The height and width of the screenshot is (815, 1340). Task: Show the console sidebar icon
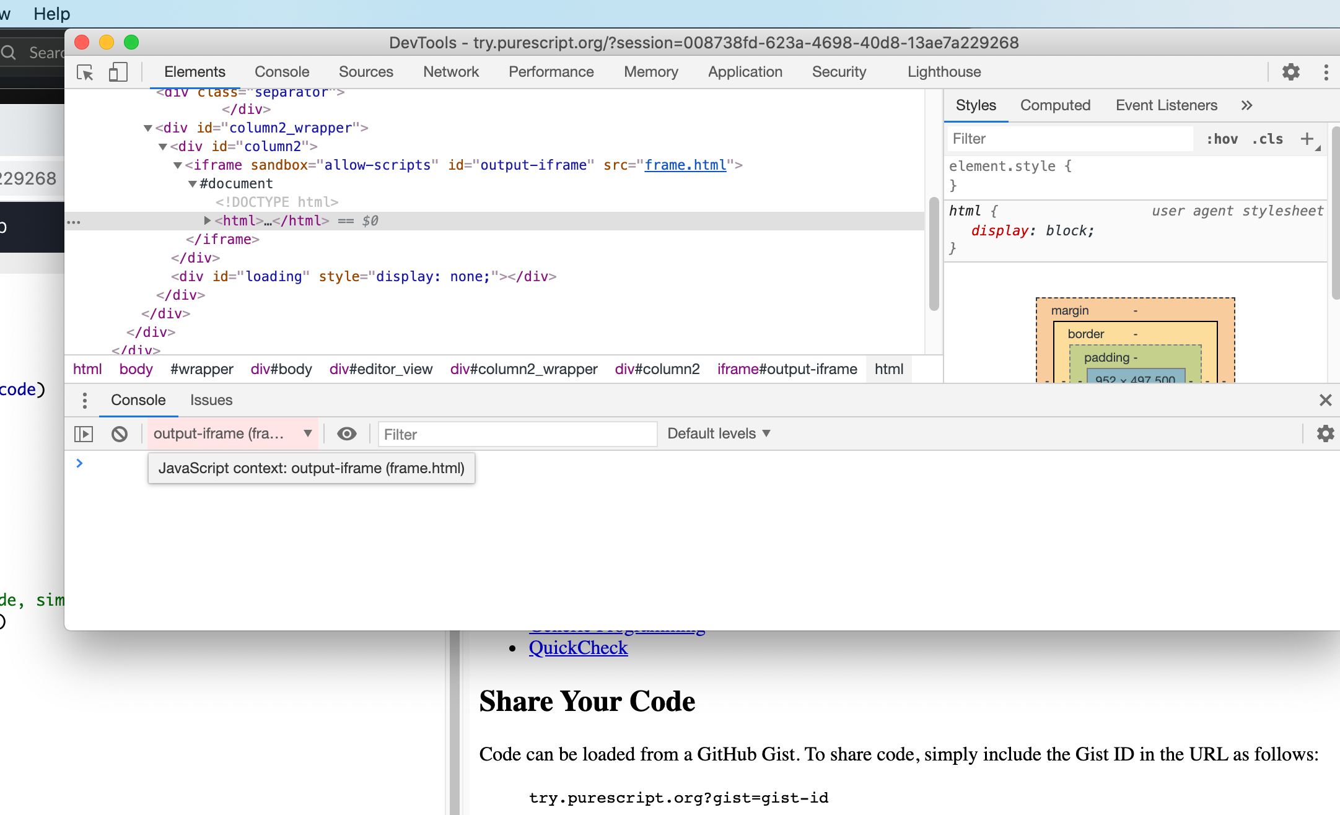click(84, 434)
